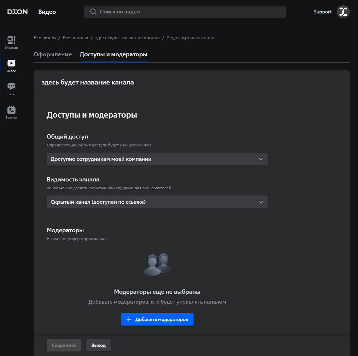Open the Звонки sidebar icon
The height and width of the screenshot is (356, 358).
click(x=11, y=112)
